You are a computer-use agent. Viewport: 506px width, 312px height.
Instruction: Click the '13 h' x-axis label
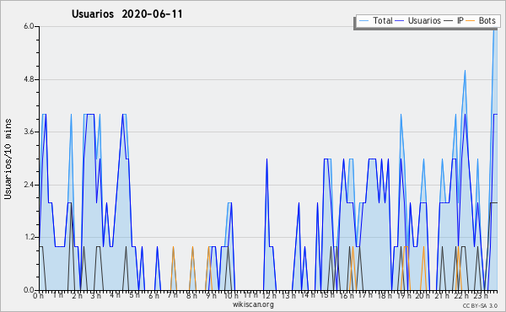point(288,295)
